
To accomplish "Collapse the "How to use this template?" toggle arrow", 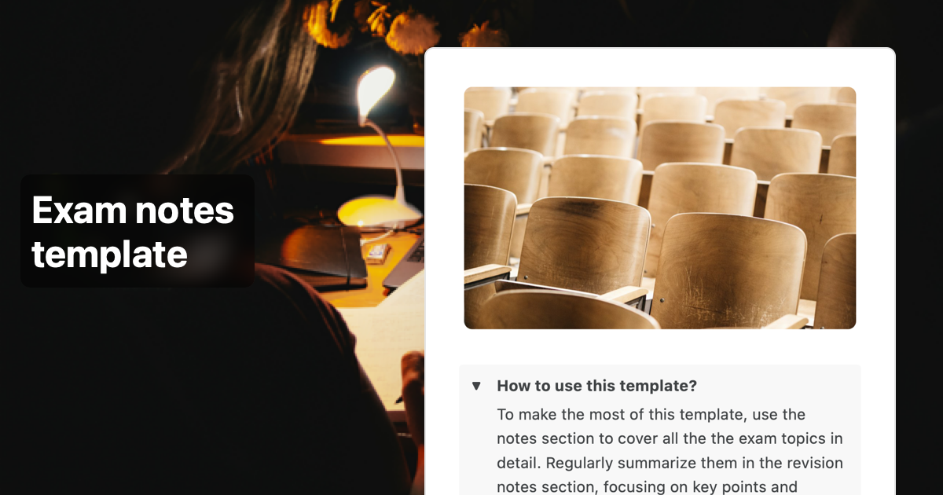I will (476, 386).
